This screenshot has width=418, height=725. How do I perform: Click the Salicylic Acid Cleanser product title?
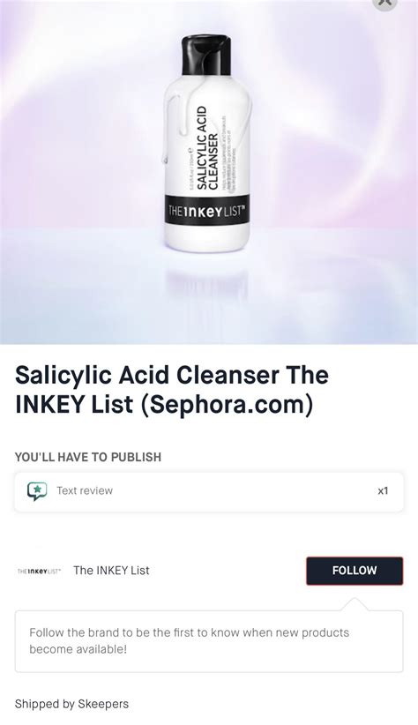pyautogui.click(x=172, y=389)
